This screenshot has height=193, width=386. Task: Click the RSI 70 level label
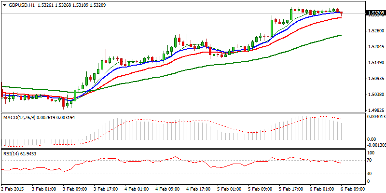click(370, 160)
